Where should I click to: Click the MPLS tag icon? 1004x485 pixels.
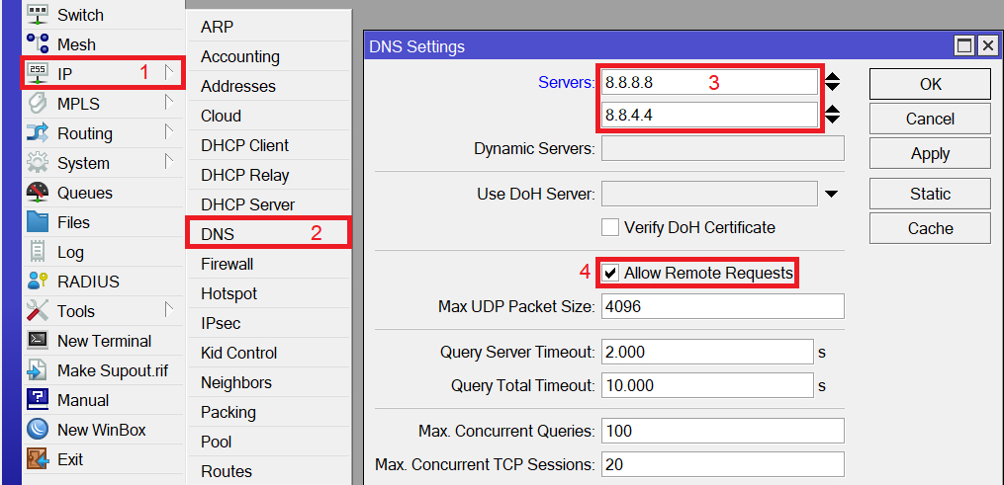click(x=38, y=103)
